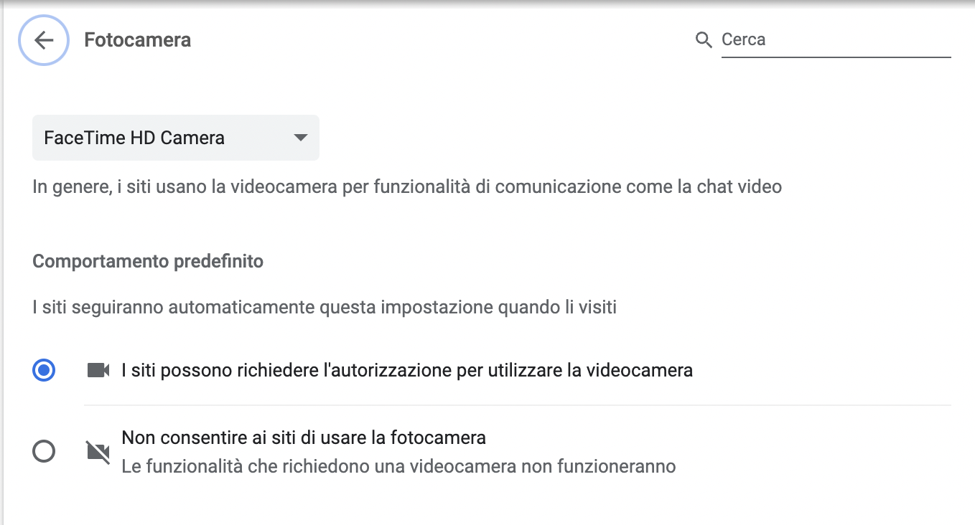975x525 pixels.
Task: Click the dropdown arrow of the camera selector
Action: (301, 138)
